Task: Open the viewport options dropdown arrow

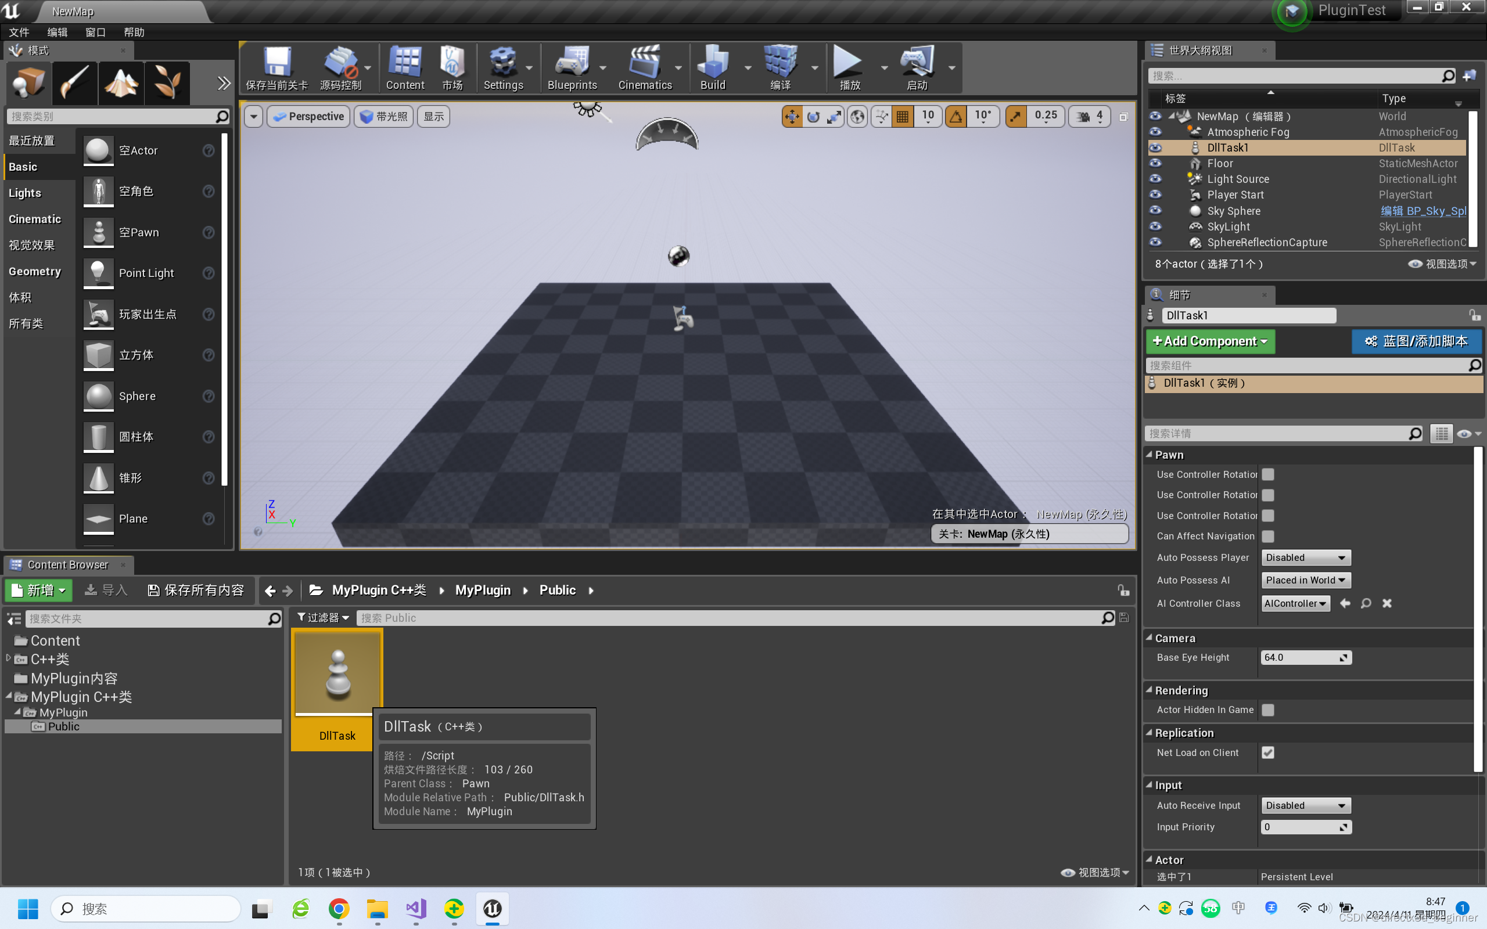Action: coord(253,116)
